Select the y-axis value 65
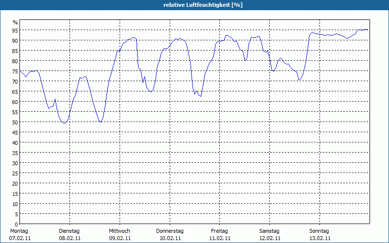 click(15, 91)
